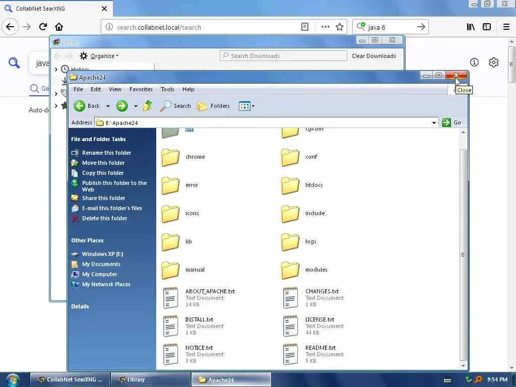Expand the Forward history dropdown arrow
The image size is (516, 387).
click(136, 106)
